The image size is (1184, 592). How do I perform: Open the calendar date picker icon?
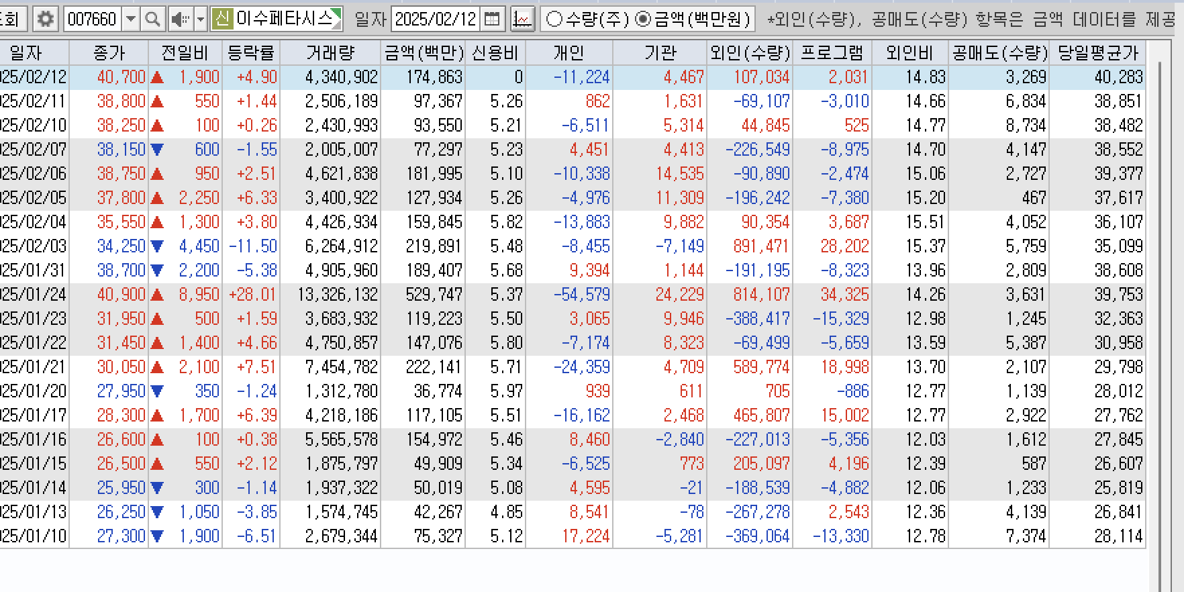pyautogui.click(x=492, y=19)
